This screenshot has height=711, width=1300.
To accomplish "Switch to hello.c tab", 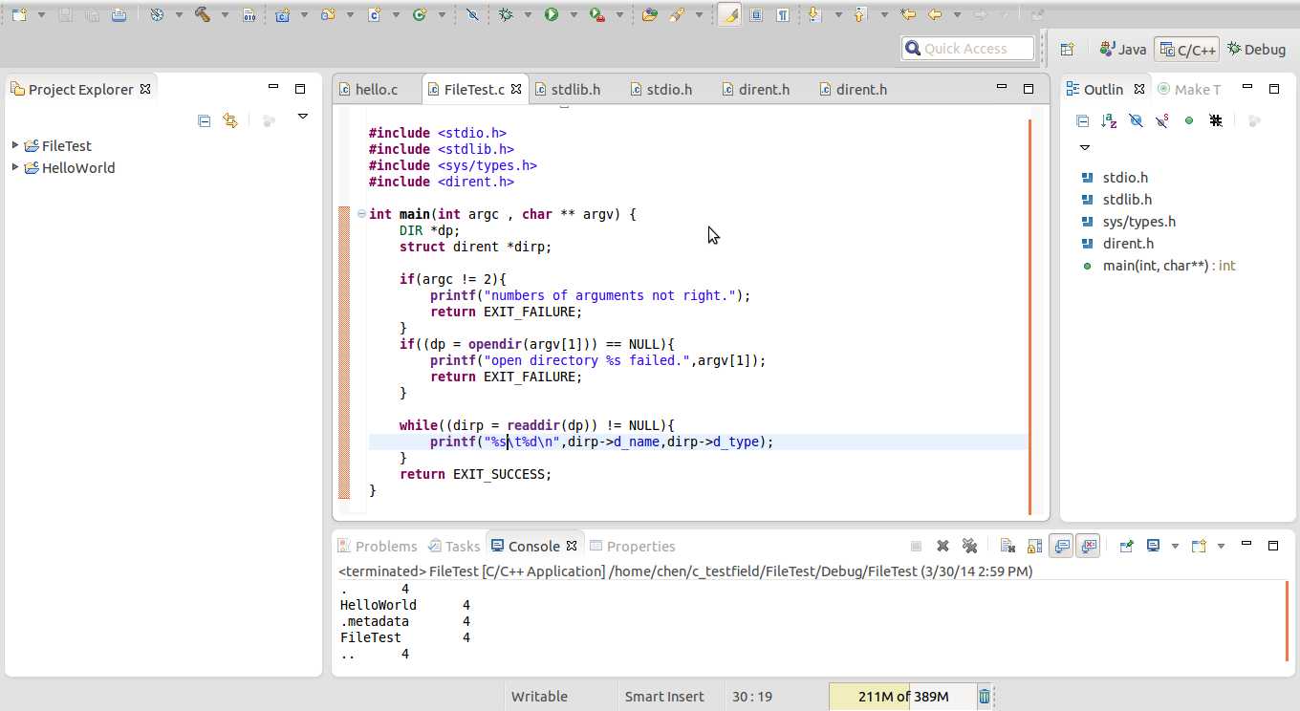I will click(377, 89).
